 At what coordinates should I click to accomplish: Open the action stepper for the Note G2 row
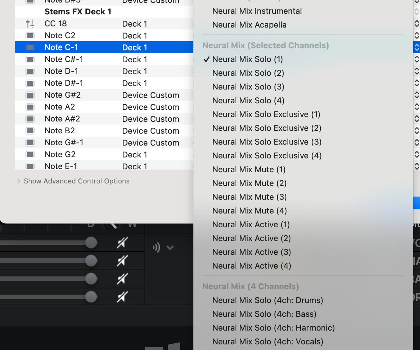point(417,154)
